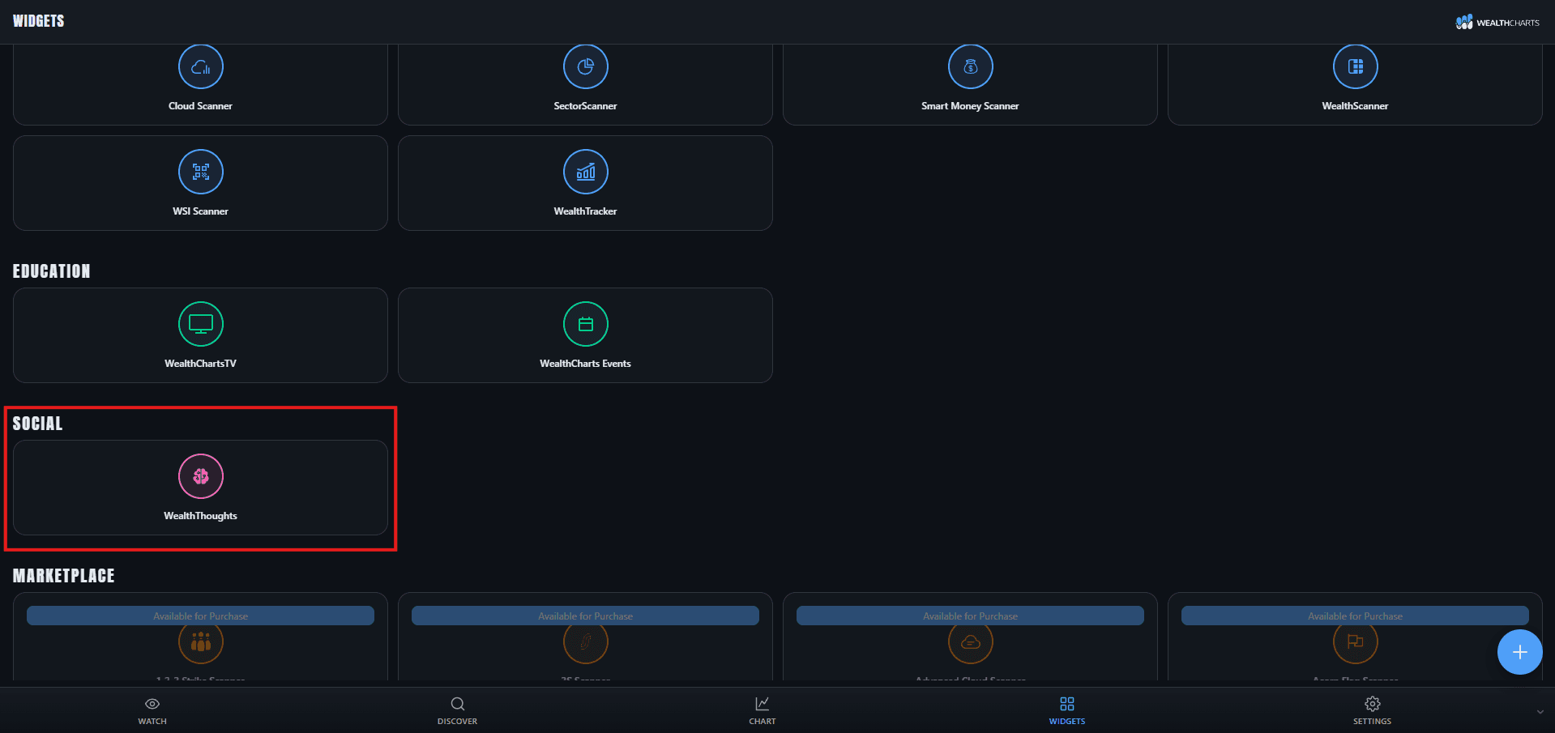Select the flag scanner icon in Marketplace
Screen dimensions: 1555x733
(1356, 641)
